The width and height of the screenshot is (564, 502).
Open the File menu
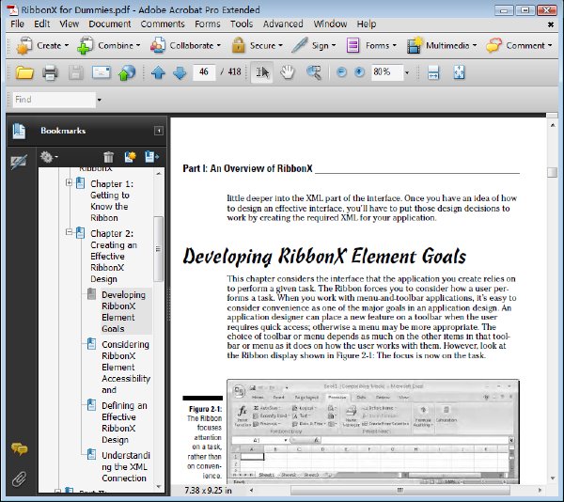pos(17,24)
